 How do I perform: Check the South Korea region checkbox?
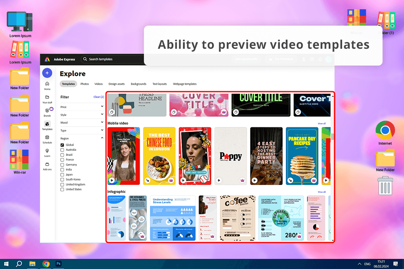coord(62,179)
